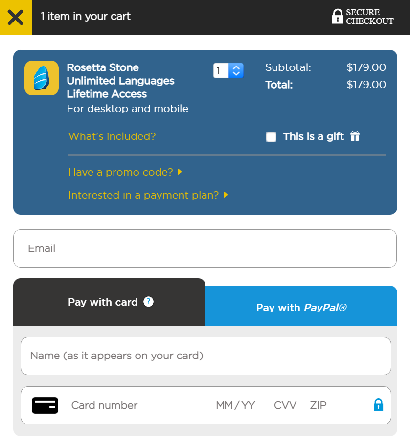
Task: Enable the "This is a gift" checkbox
Action: point(271,137)
